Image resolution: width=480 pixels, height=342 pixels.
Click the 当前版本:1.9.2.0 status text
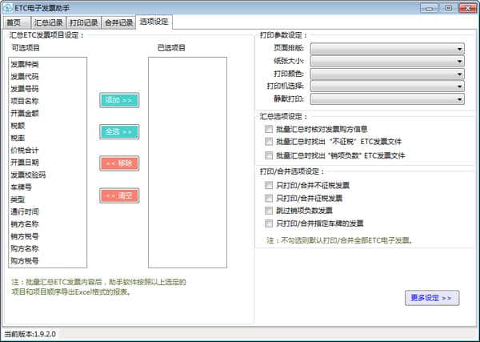(x=30, y=334)
